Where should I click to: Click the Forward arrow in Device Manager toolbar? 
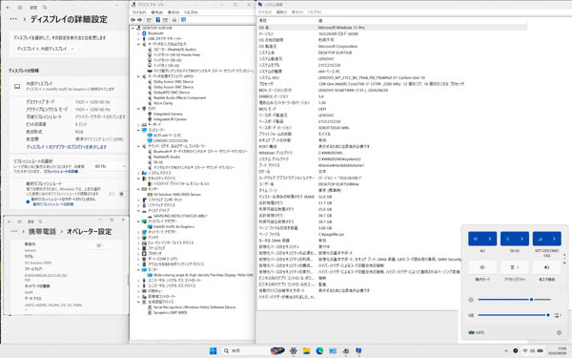(139, 20)
